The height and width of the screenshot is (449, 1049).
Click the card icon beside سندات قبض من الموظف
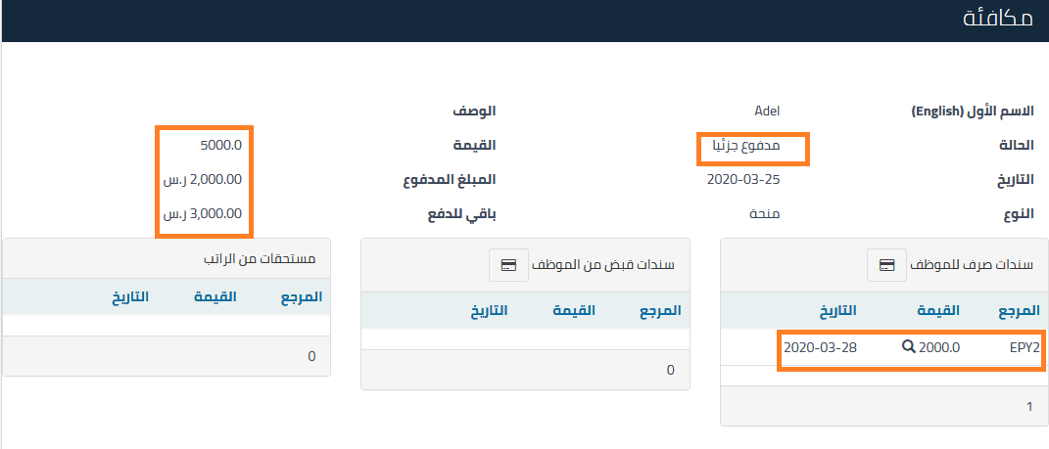click(x=508, y=265)
